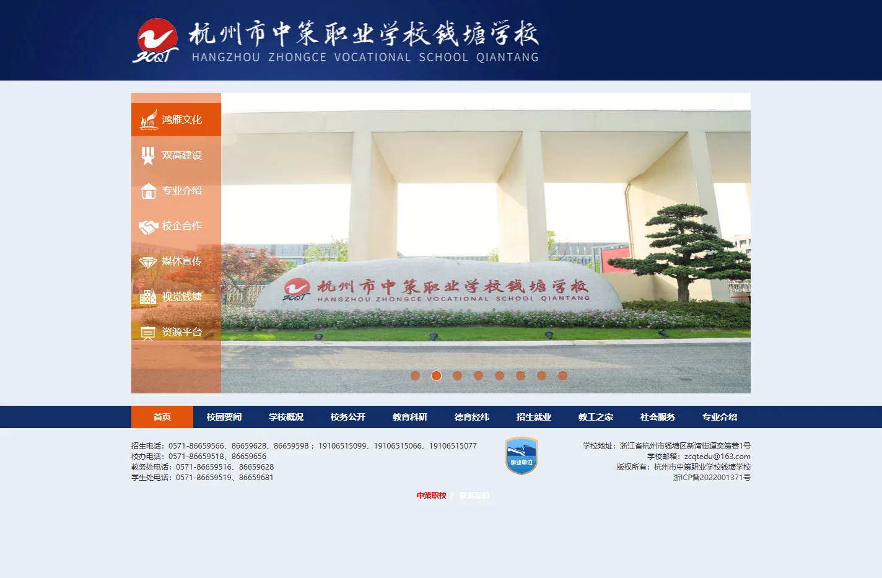Open 资源平台 sidebar link
This screenshot has height=578, width=882.
coord(176,332)
